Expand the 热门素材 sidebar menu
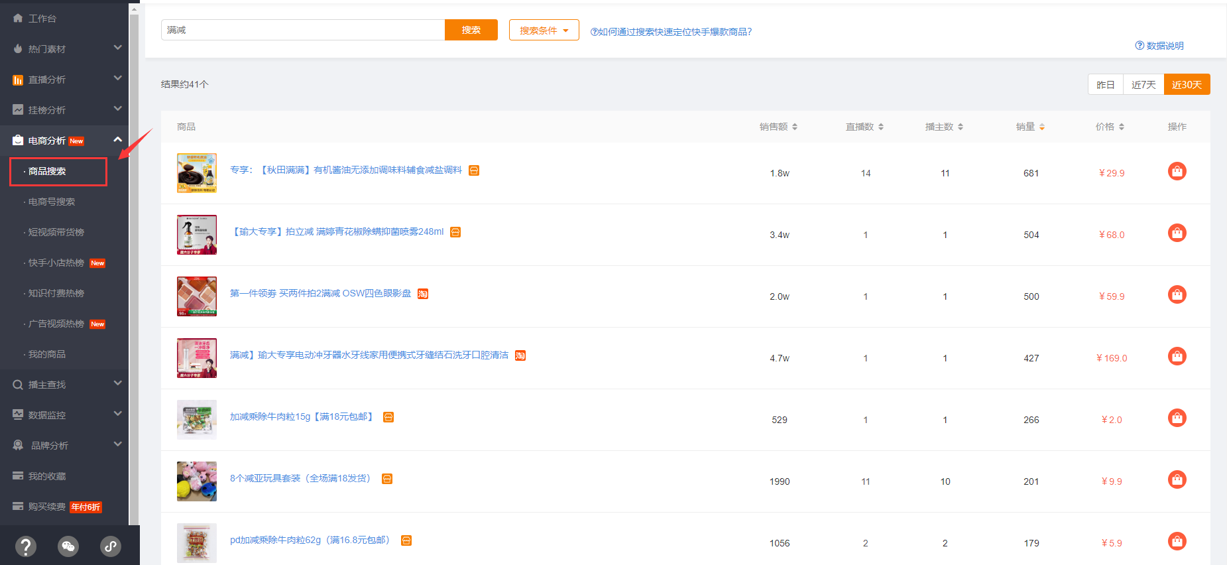 (x=64, y=49)
